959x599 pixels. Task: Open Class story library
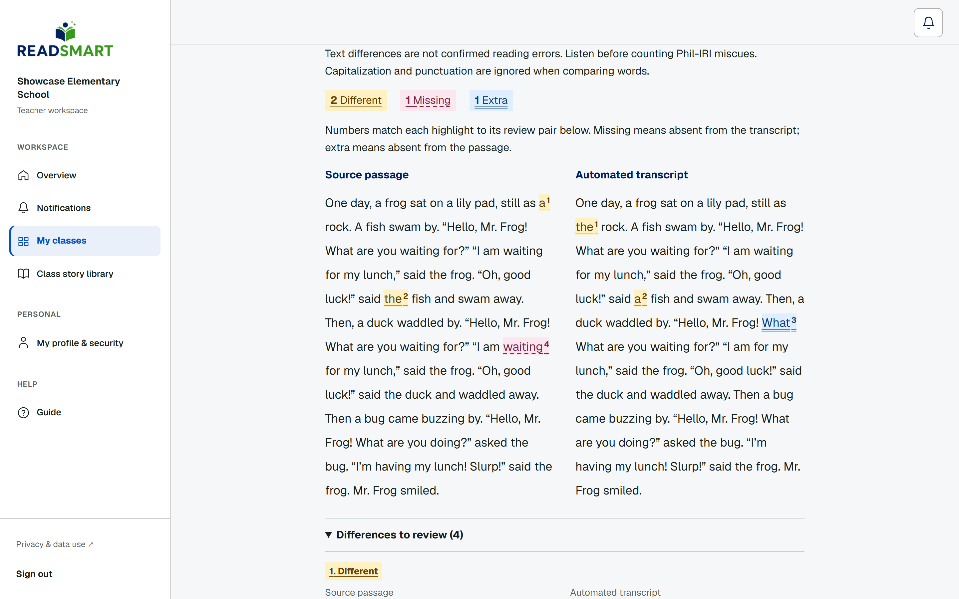click(x=85, y=274)
